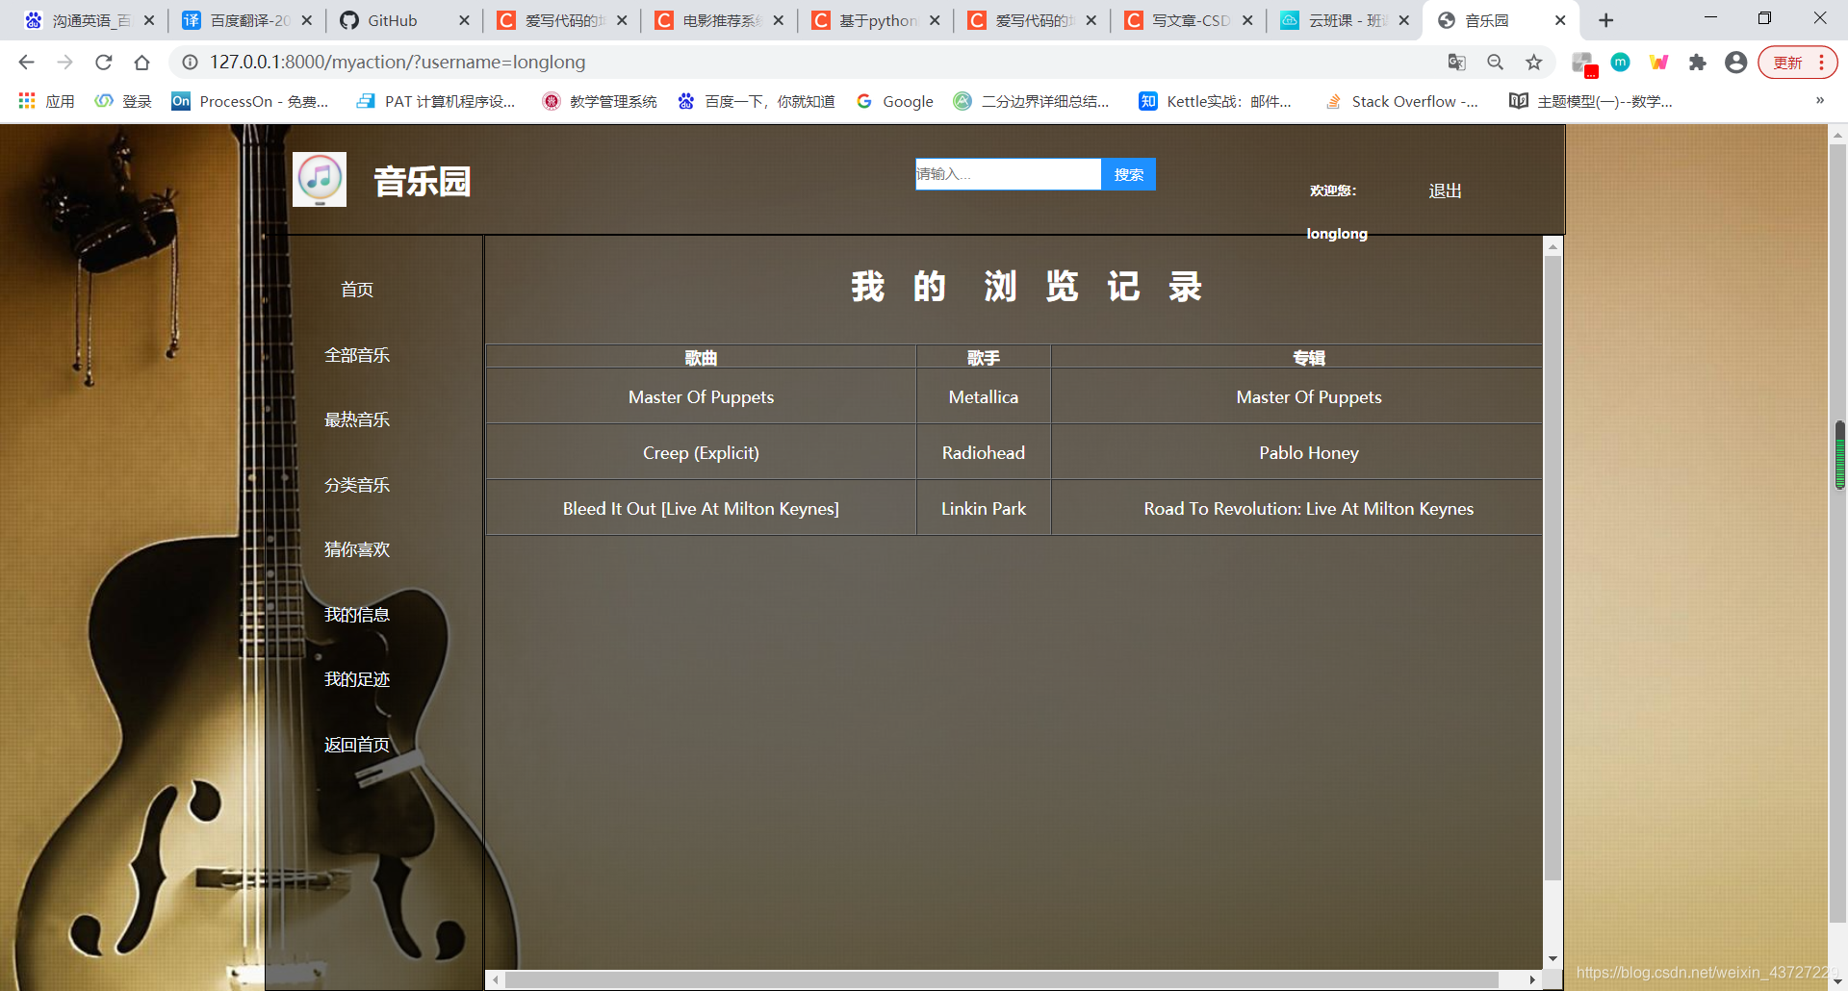1848x991 pixels.
Task: Click 返回首页 in the sidebar
Action: (x=357, y=745)
